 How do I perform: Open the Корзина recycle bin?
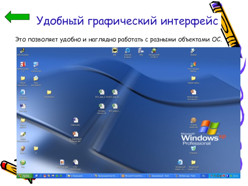[193, 150]
